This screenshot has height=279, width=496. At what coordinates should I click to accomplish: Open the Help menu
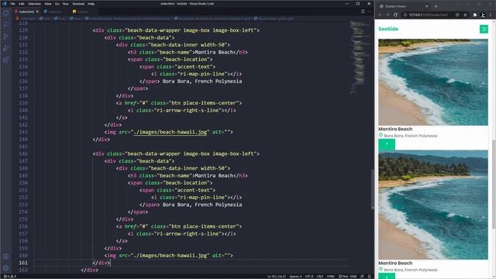click(91, 4)
